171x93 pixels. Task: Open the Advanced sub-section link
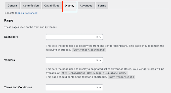click(x=32, y=13)
